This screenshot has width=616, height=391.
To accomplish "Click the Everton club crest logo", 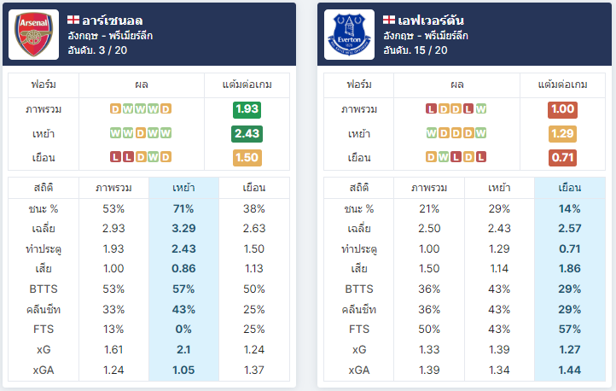I will point(349,35).
